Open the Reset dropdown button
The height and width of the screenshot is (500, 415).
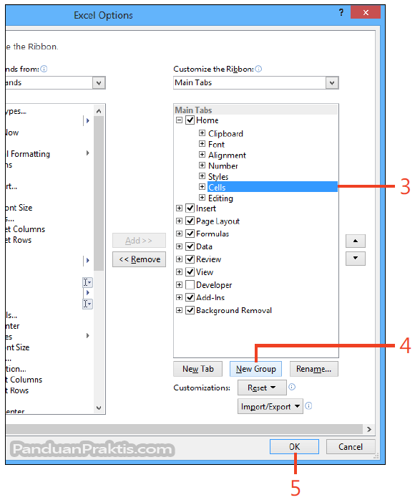click(262, 388)
